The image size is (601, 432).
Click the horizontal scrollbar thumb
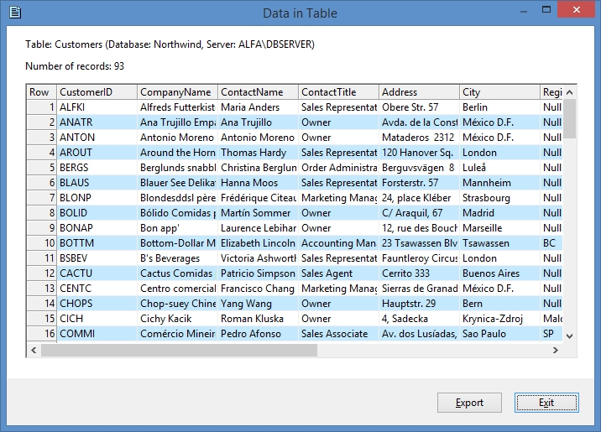point(179,350)
